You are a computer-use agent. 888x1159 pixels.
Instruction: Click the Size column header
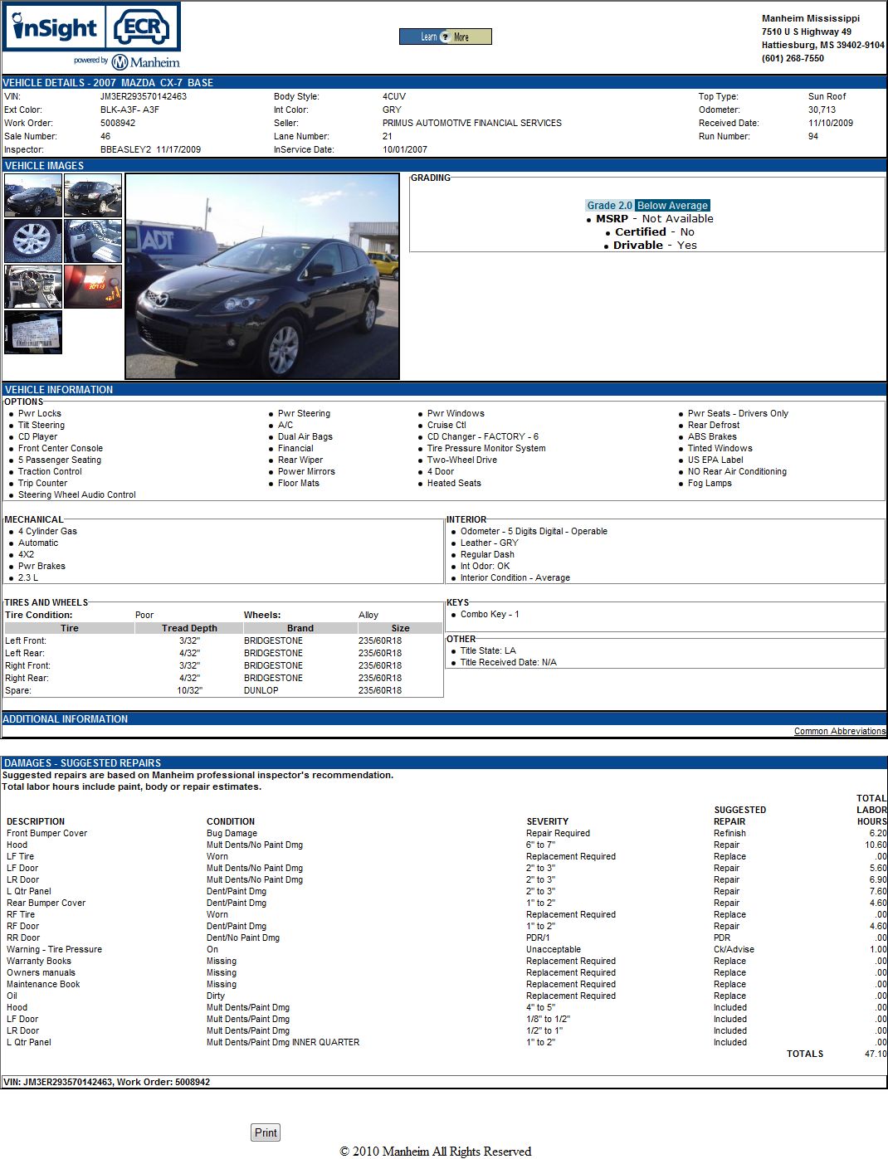click(400, 628)
